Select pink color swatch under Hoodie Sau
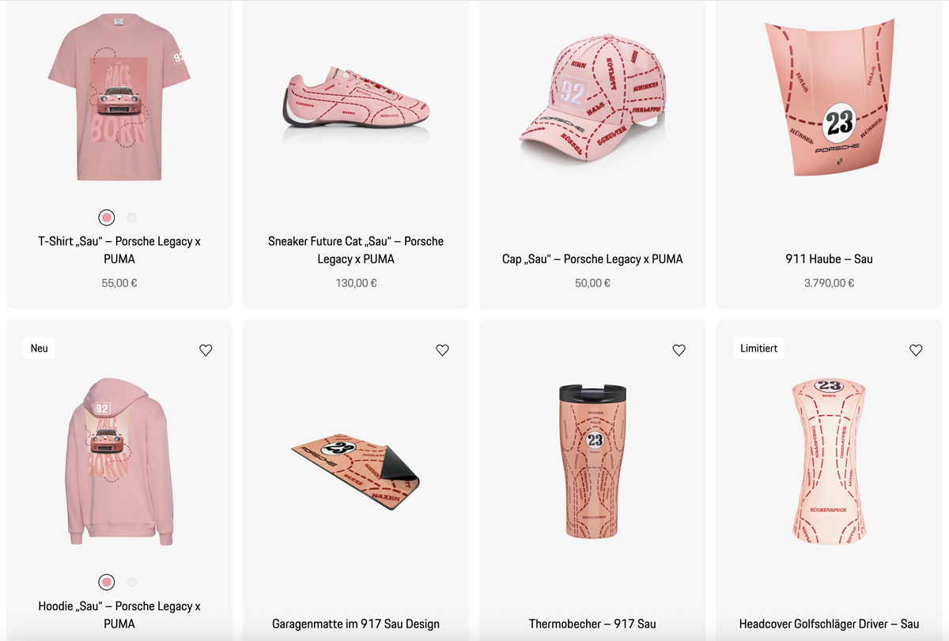949x641 pixels. click(107, 583)
